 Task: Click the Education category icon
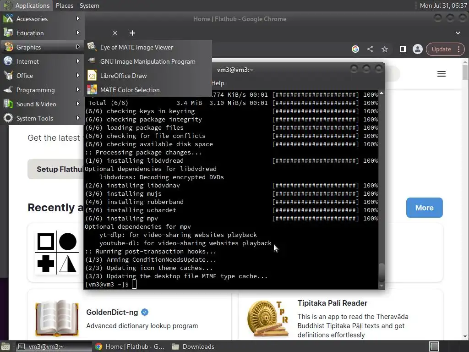8,33
